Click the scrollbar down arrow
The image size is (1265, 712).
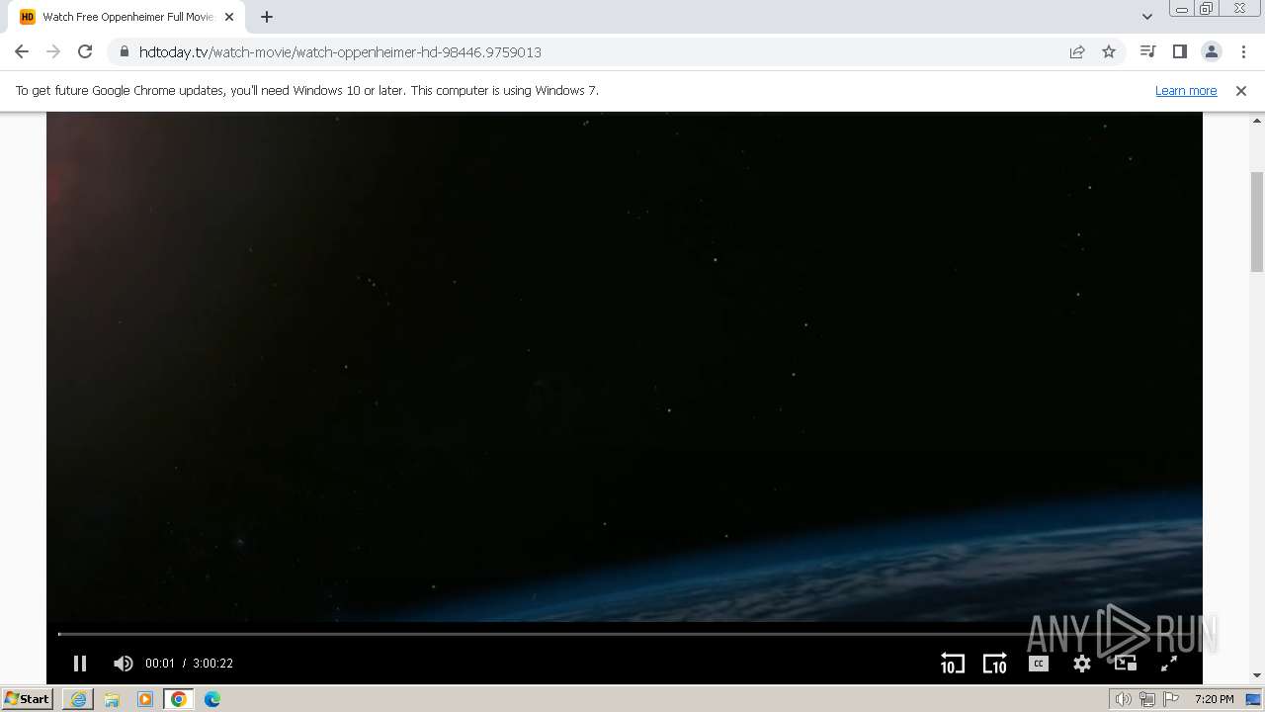pyautogui.click(x=1257, y=675)
